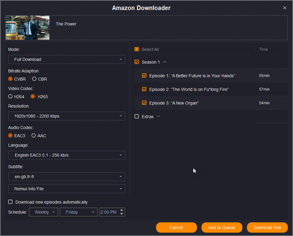Click the 57min duration
Viewport: 293px width, 236px height.
click(x=264, y=89)
